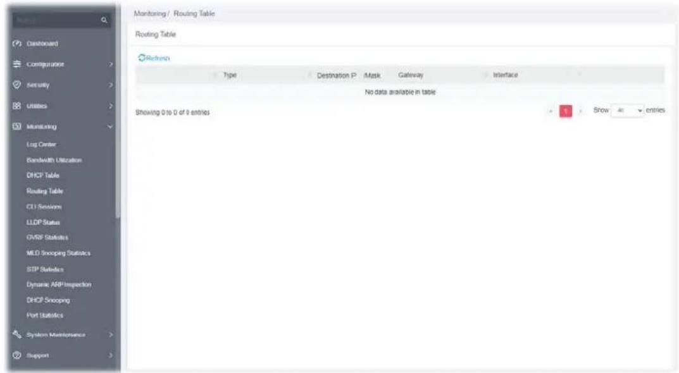Open Bandwidth Utilization page

click(54, 160)
